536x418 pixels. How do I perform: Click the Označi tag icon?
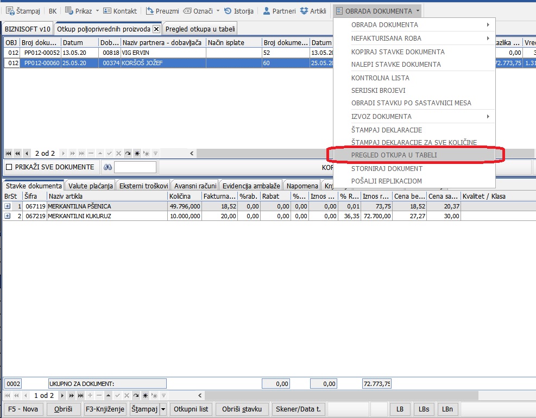point(187,11)
